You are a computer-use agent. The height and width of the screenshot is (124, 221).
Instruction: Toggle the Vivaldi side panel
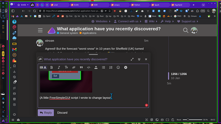coord(13,11)
